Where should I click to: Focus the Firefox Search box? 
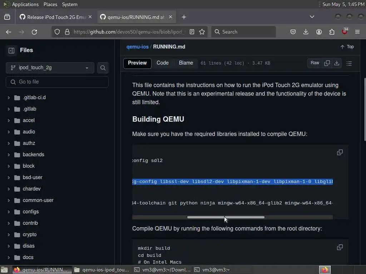243,32
